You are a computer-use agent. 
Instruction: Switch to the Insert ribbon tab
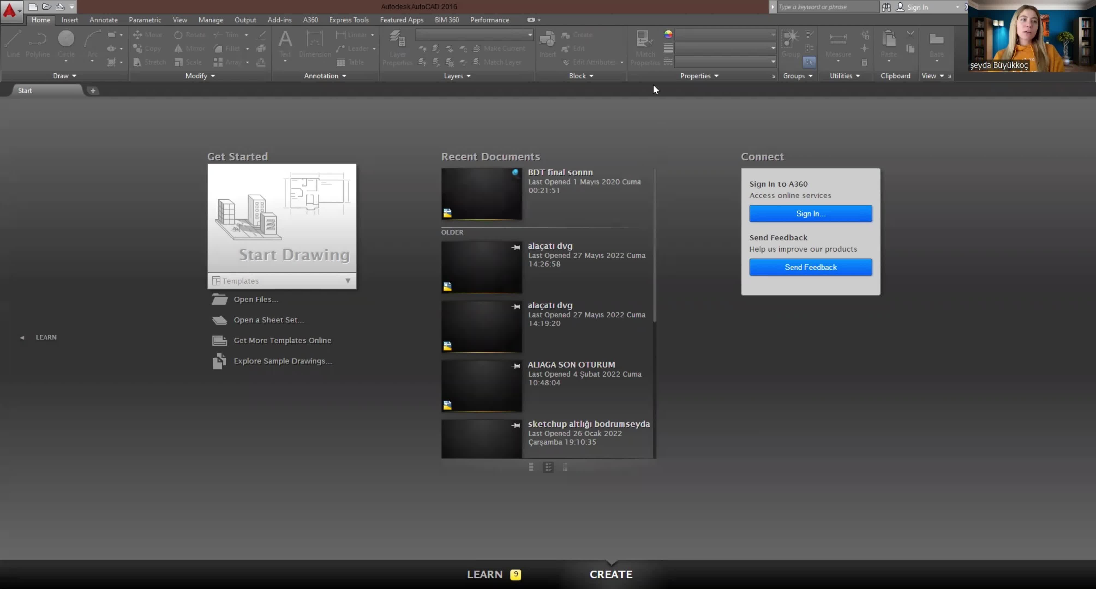69,20
